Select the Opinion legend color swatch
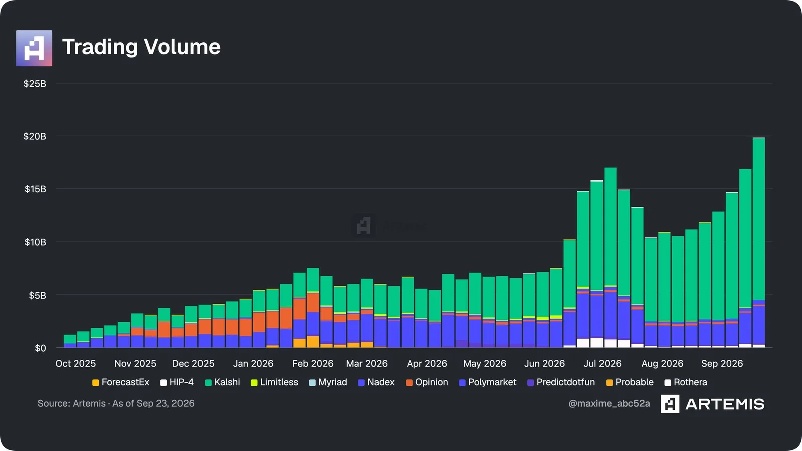The width and height of the screenshot is (802, 451). [x=409, y=383]
